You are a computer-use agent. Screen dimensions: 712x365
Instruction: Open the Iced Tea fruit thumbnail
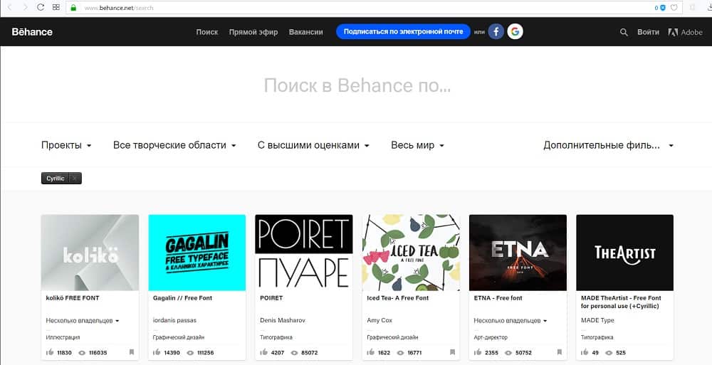pyautogui.click(x=411, y=253)
